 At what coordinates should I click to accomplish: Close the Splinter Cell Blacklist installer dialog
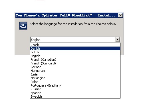click(x=120, y=15)
